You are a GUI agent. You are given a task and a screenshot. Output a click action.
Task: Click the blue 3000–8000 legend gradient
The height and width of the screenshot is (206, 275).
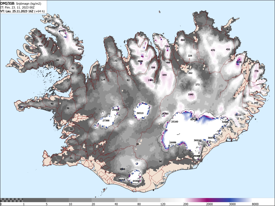(x=241, y=200)
